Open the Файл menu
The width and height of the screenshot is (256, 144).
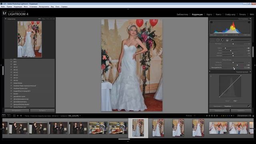[x=3, y=7]
